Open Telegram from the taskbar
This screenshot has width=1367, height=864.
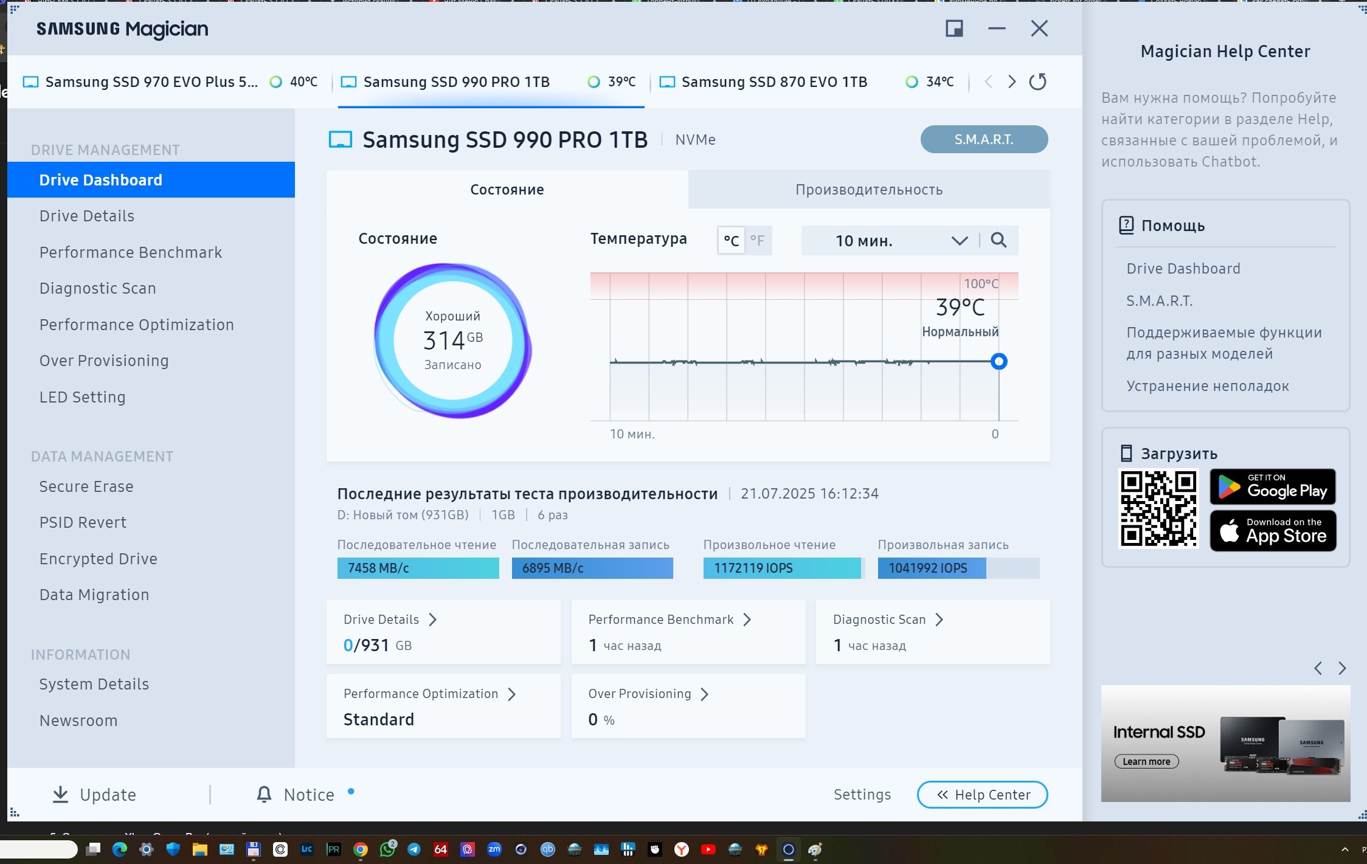[x=414, y=849]
